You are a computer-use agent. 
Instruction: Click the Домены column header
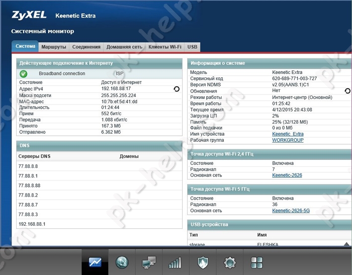click(129, 156)
